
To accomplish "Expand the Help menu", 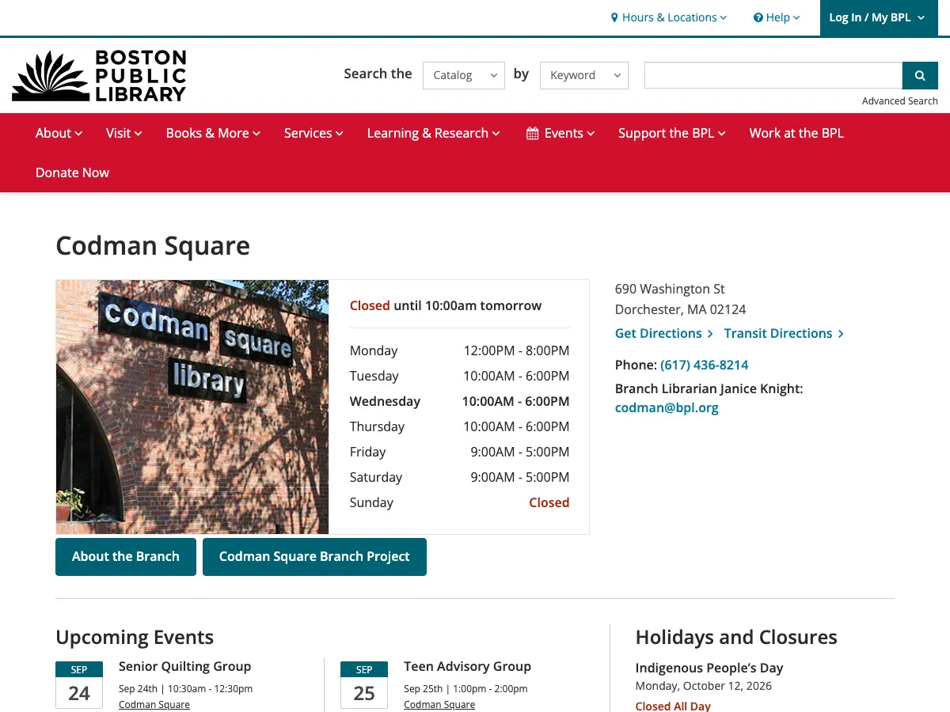I will (x=777, y=17).
